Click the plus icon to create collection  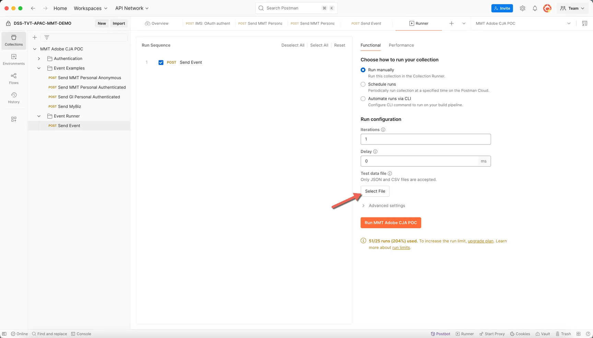click(35, 37)
